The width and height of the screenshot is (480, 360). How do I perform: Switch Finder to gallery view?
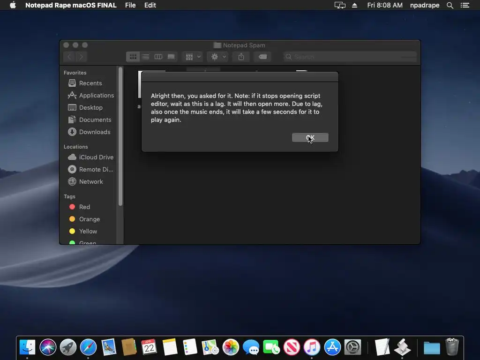[171, 57]
